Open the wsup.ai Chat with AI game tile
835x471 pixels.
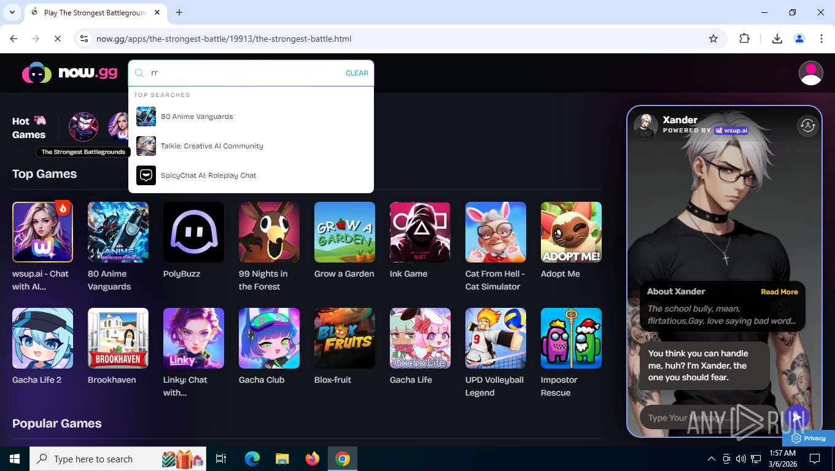click(x=42, y=232)
